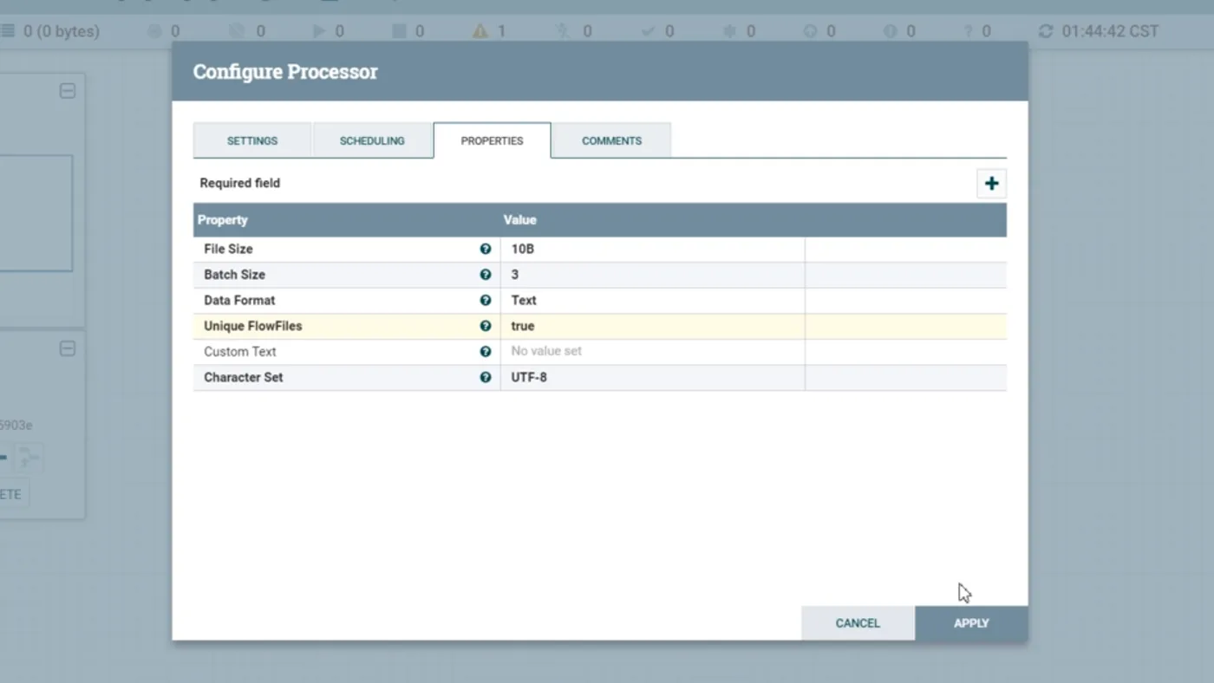Switch to the Scheduling tab
This screenshot has height=683, width=1214.
[372, 140]
